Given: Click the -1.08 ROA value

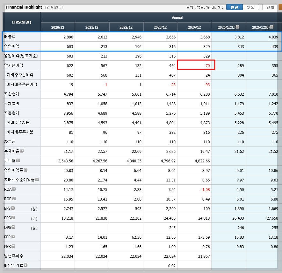Looking at the screenshot, I should point(205,190).
